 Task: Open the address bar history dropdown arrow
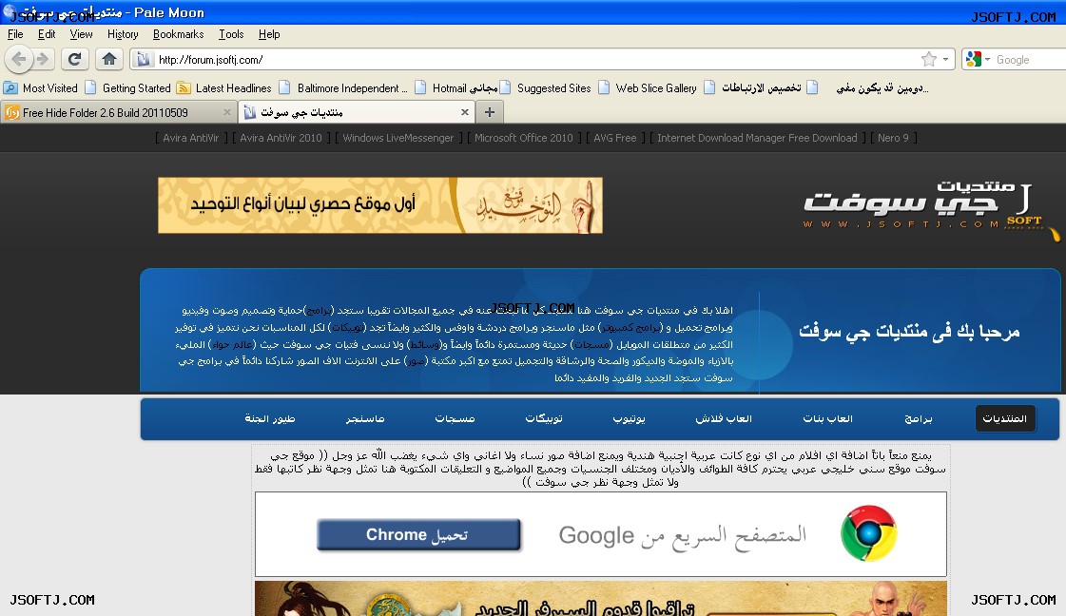pos(945,59)
